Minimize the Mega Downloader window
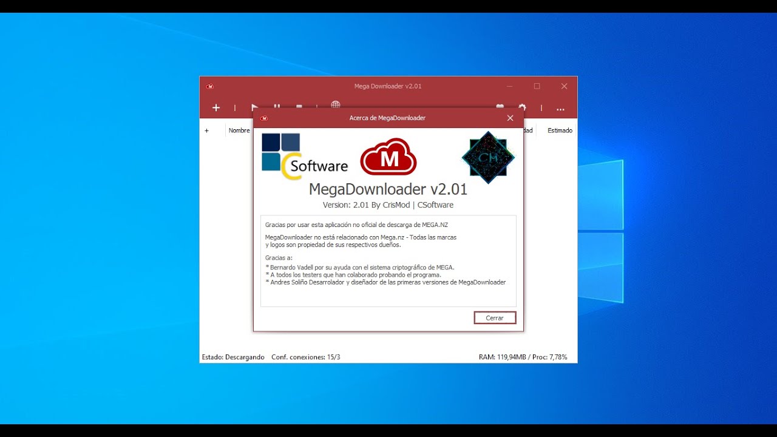Image resolution: width=777 pixels, height=437 pixels. pyautogui.click(x=509, y=86)
